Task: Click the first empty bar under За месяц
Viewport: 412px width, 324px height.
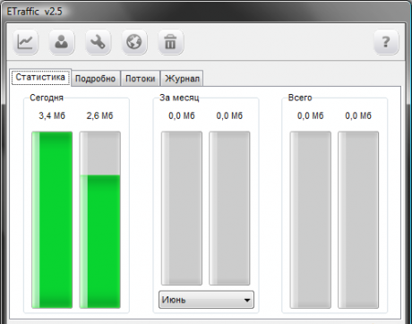Action: tap(182, 209)
